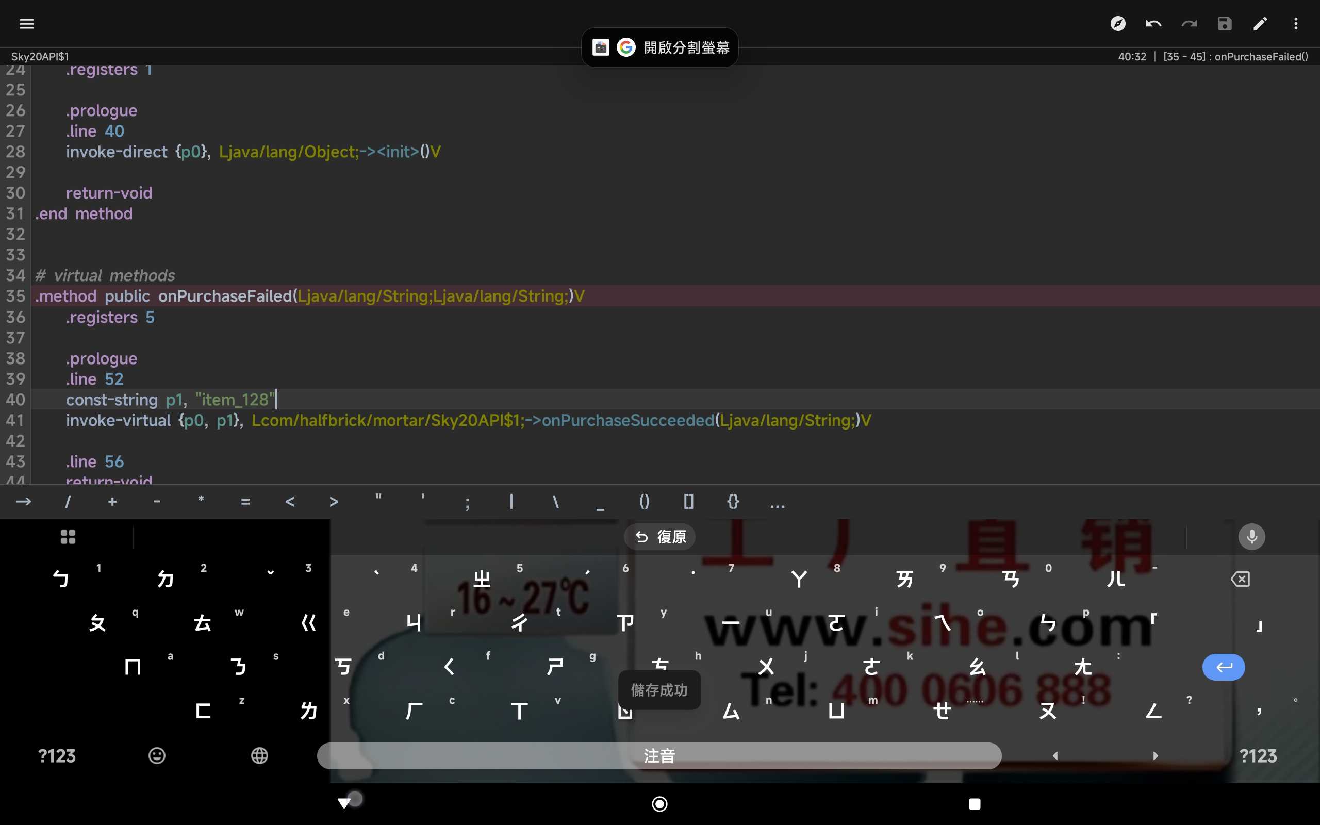Toggle keyboard language with globe key
The width and height of the screenshot is (1320, 825).
coord(259,756)
